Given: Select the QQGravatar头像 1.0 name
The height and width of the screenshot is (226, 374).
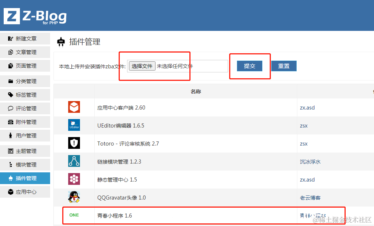Looking at the screenshot, I should [x=121, y=198].
